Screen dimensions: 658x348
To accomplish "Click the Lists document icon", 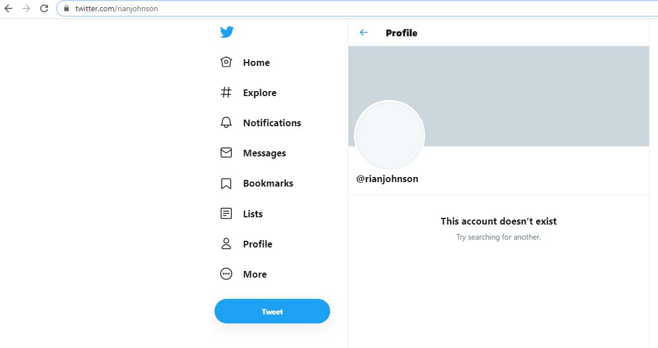I will pos(226,213).
